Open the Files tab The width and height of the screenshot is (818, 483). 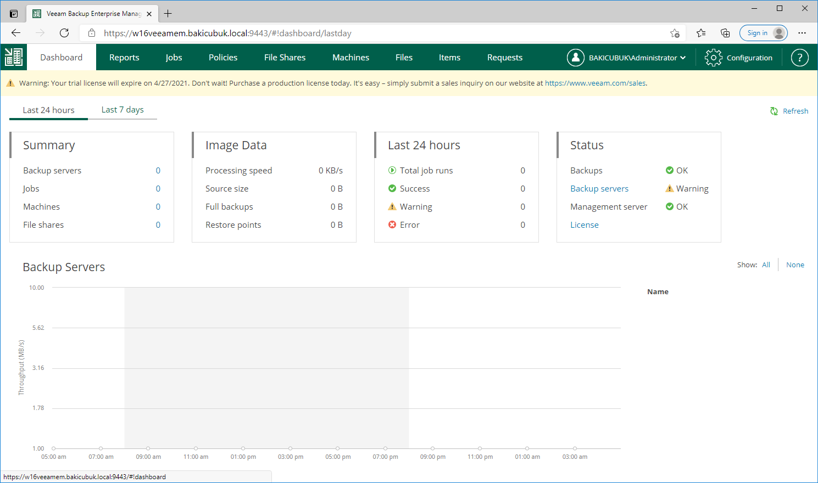[x=404, y=57]
